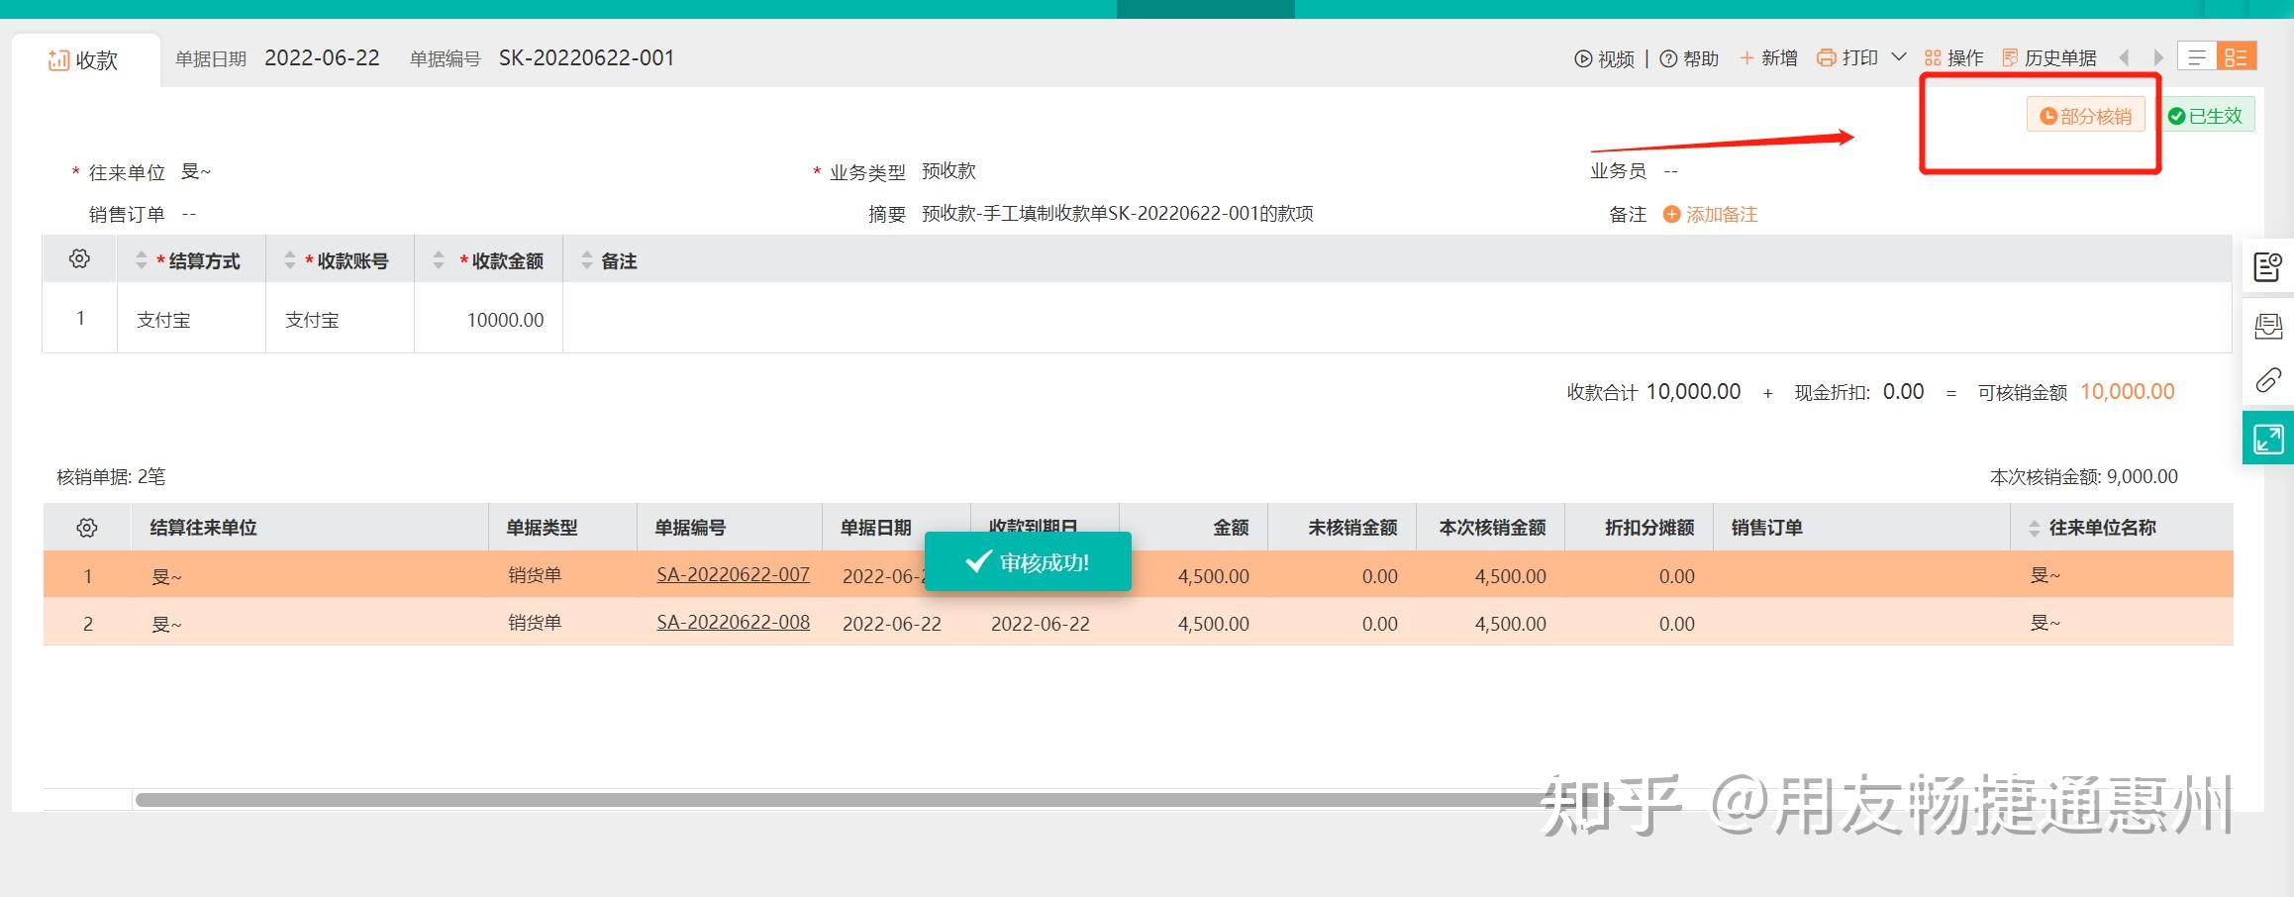Click the 单据日期 value 2022-06-22
Viewport: 2294px width, 897px height.
pos(322,58)
